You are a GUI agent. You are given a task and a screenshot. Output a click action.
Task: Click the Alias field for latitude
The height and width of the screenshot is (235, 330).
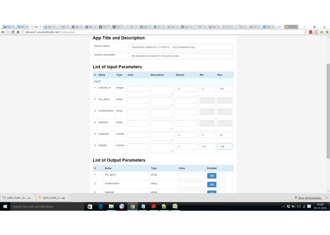pyautogui.click(x=137, y=147)
